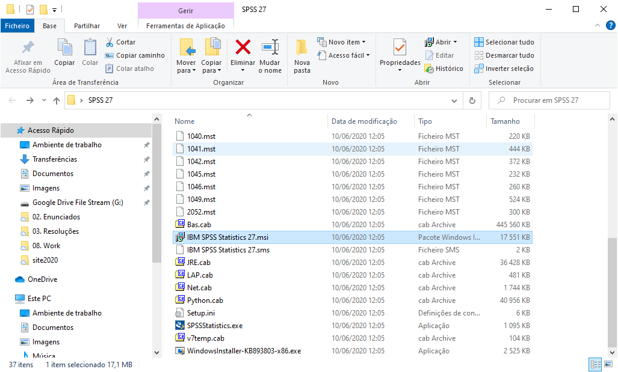Screen dimensions: 618x372
Task: Open Ferramentas de Aplicação tab
Action: click(x=185, y=26)
